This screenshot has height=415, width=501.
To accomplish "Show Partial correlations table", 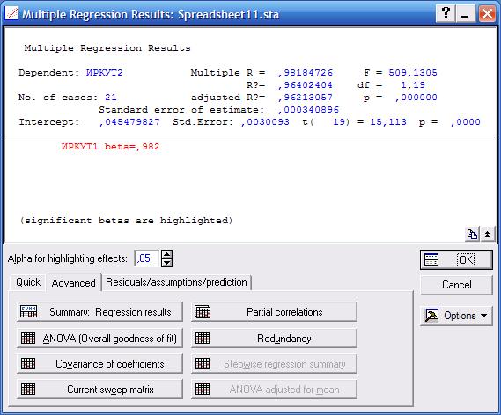I will click(274, 311).
